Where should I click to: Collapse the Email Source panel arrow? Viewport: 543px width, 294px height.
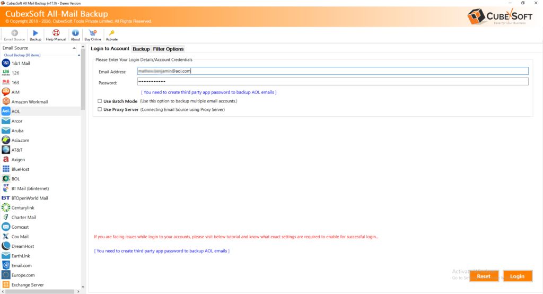click(74, 48)
